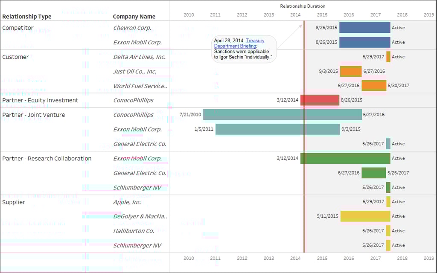
Task: Click the Relationship Duration axis title
Action: 303,6
